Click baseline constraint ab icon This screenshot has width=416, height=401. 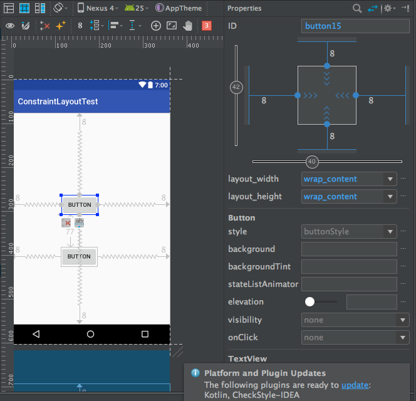79,222
